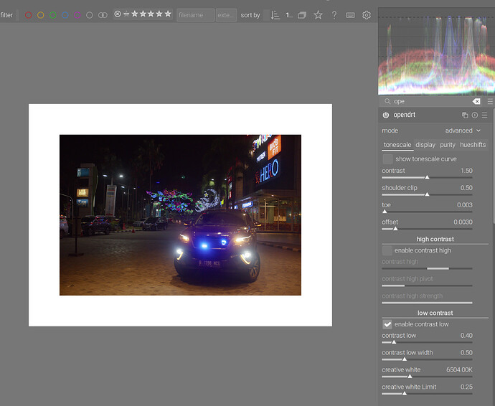
Task: Disable the contrast low checkbox
Action: coord(387,324)
